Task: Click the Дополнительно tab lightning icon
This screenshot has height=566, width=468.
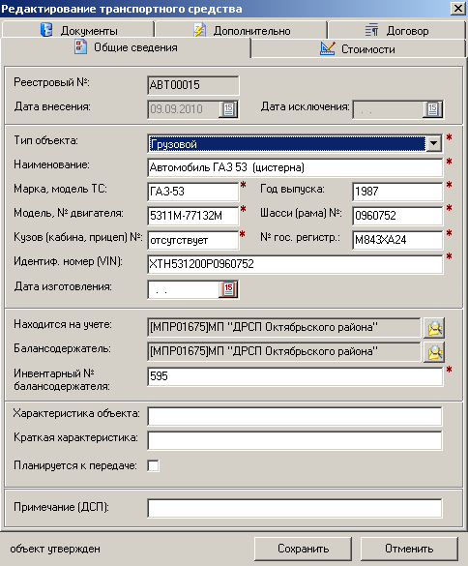Action: tap(199, 30)
